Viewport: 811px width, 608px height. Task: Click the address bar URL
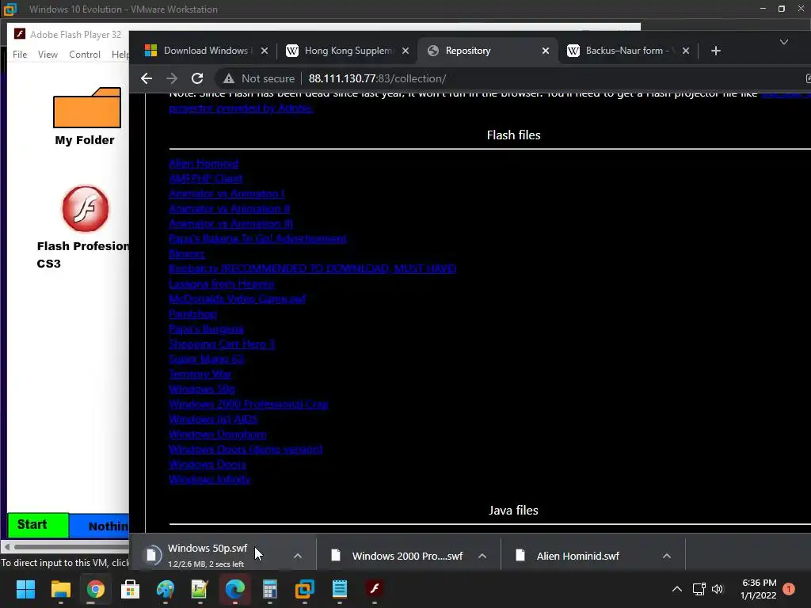tap(377, 78)
